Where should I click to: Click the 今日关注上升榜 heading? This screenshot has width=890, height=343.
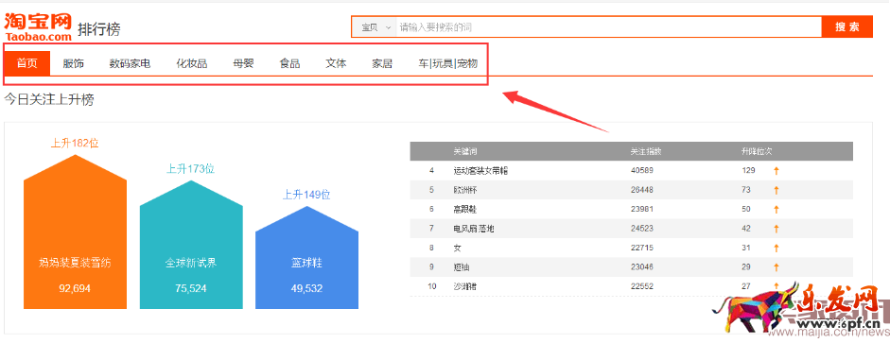49,100
